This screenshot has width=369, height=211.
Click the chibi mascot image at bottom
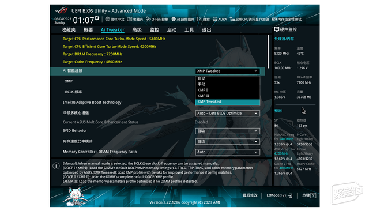75,196
